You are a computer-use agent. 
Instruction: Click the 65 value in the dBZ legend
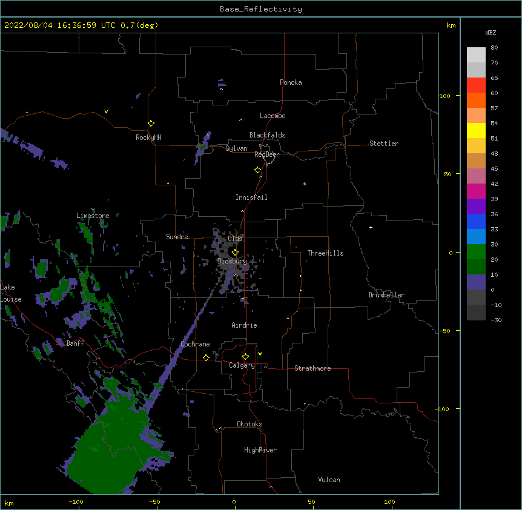click(494, 78)
